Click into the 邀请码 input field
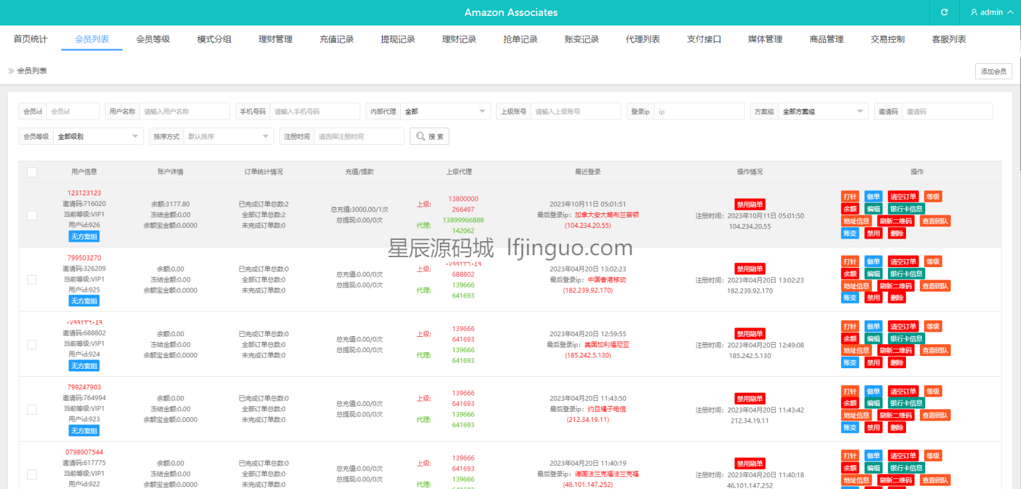1021x489 pixels. pos(947,112)
